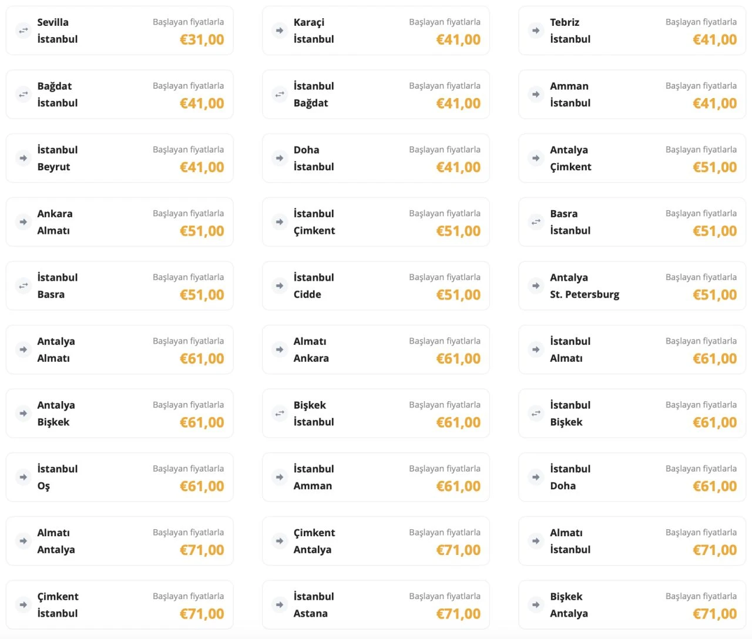Click round-trip icon beside Basra–İstanbul
Viewport: 752px width, 639px height.
click(x=536, y=222)
